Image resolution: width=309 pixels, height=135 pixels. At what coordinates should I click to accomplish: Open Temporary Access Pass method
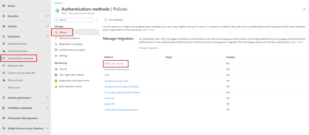pos(116,81)
